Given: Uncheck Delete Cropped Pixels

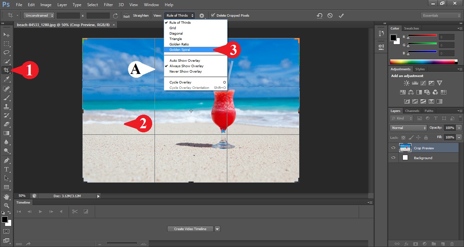Looking at the screenshot, I should [213, 15].
